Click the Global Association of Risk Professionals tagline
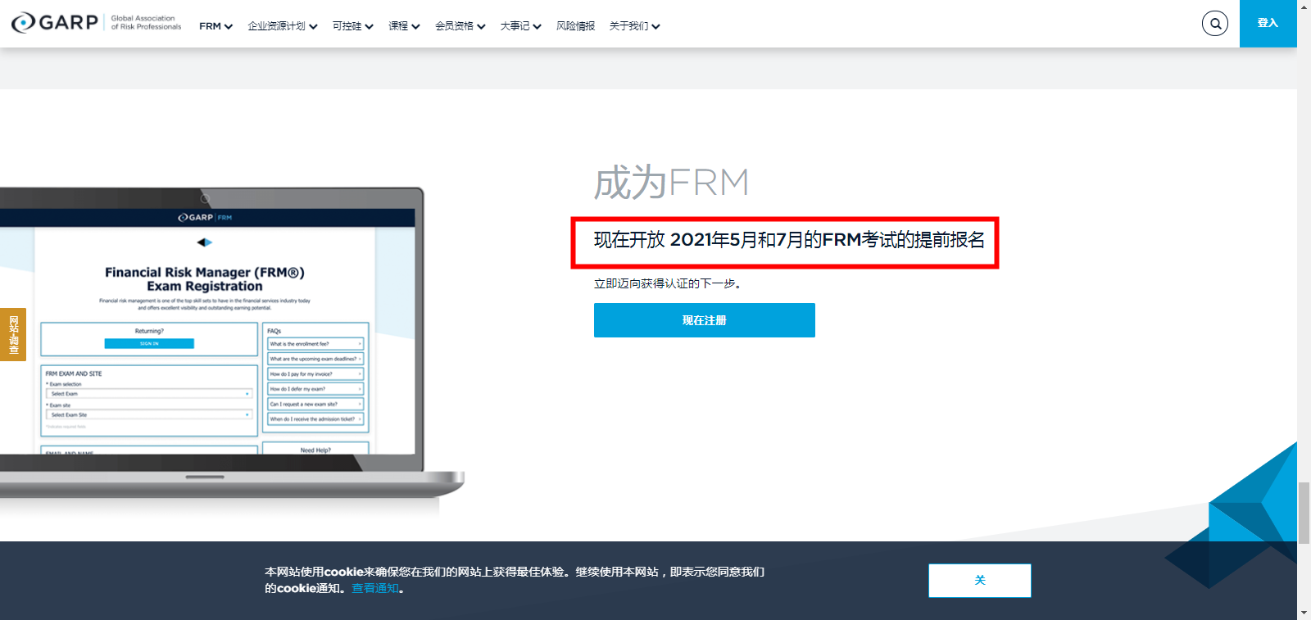 (146, 23)
